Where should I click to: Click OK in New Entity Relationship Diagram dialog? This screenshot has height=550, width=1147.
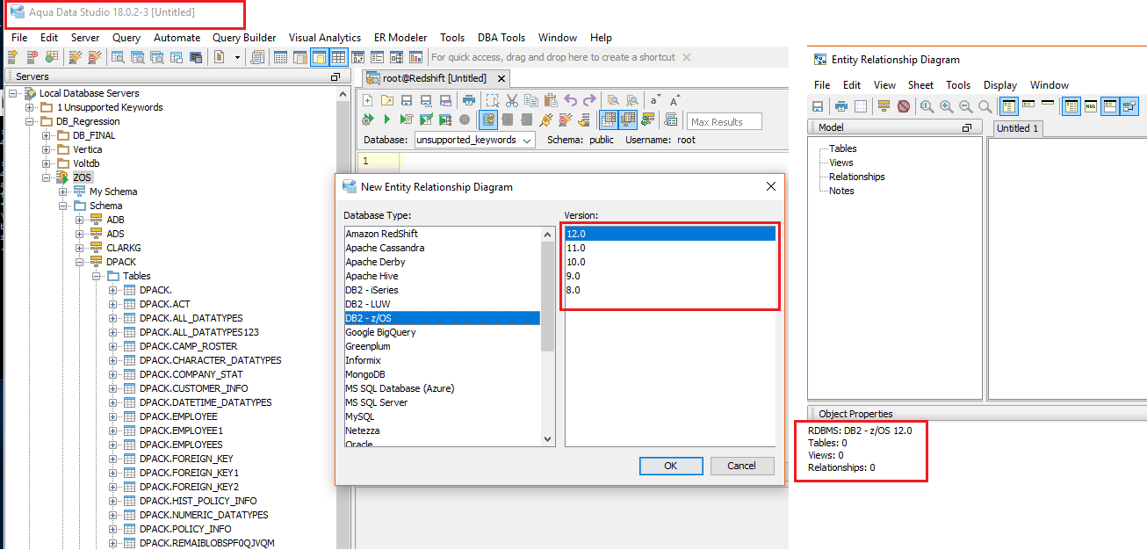[671, 466]
